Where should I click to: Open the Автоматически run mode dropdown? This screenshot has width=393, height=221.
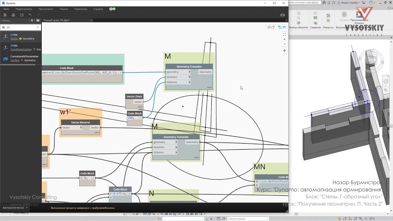pyautogui.click(x=15, y=208)
